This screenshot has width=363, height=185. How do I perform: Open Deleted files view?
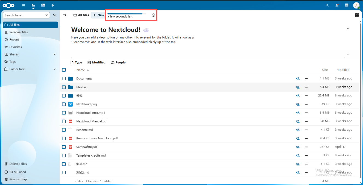click(x=30, y=164)
